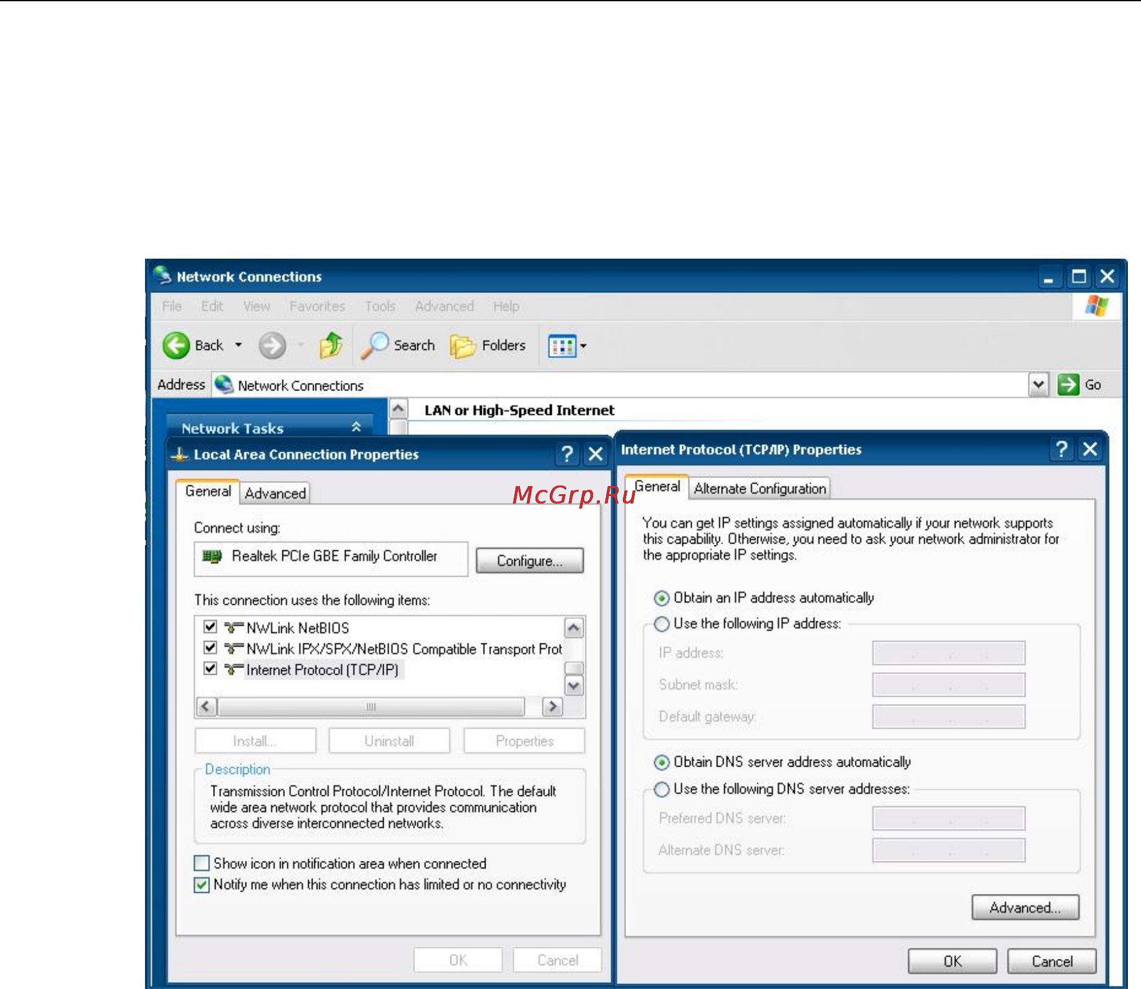
Task: Enable Show icon in notification area when connected
Action: click(201, 863)
